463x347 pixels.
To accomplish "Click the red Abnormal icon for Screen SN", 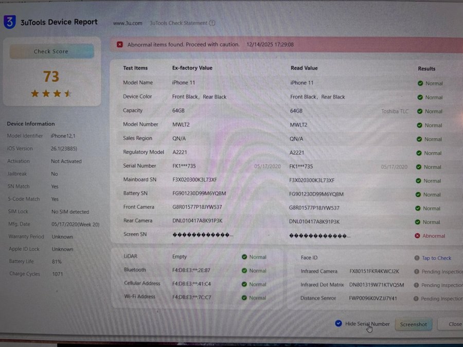I will click(x=417, y=236).
